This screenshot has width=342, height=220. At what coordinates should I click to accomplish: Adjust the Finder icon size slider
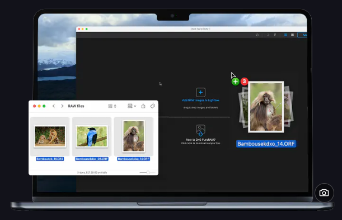[x=148, y=173]
